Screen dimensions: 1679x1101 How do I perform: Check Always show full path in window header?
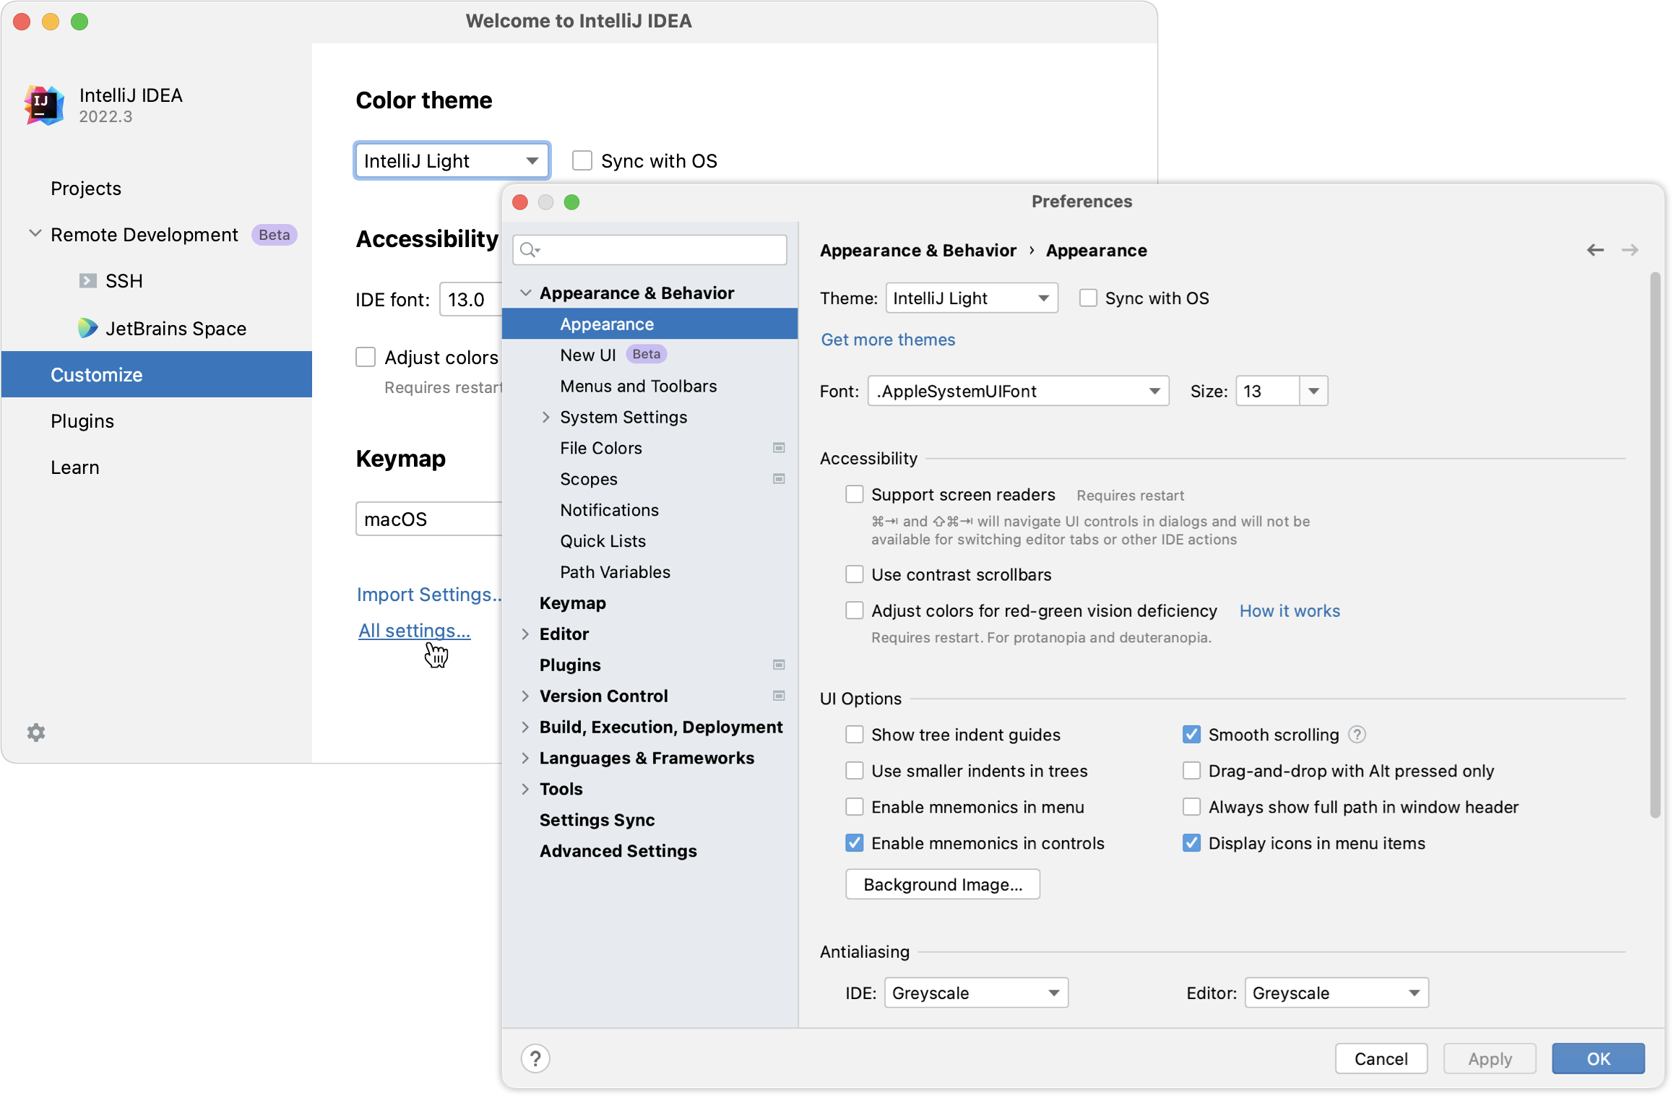pyautogui.click(x=1191, y=807)
